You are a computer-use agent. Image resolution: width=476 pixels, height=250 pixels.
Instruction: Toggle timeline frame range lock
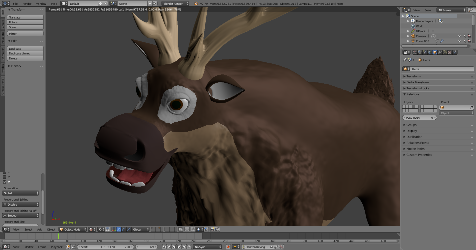(x=73, y=247)
